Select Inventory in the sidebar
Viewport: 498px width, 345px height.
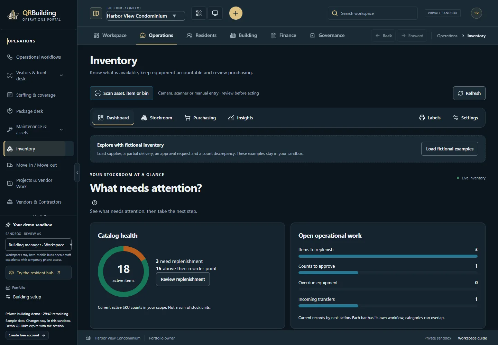point(38,149)
